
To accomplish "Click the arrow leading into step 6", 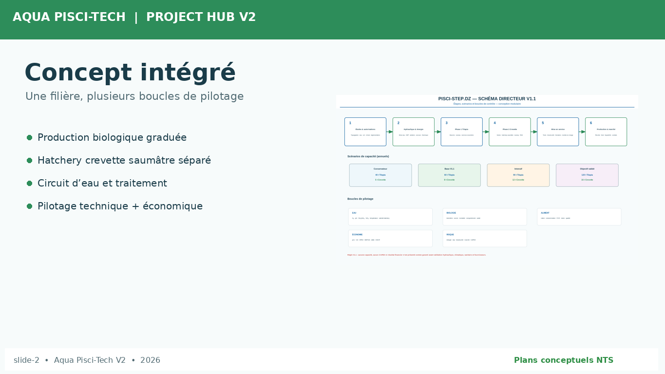I will (582, 132).
